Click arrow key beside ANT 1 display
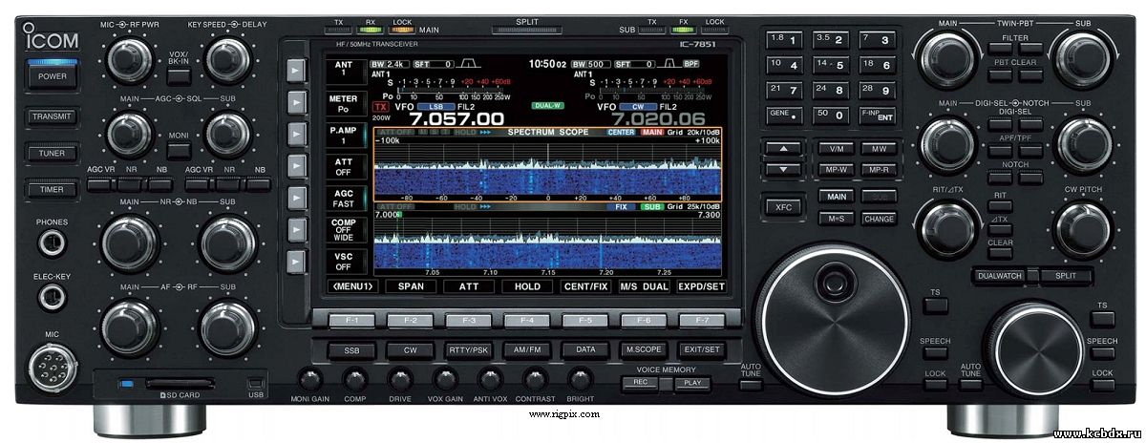This screenshot has width=1146, height=443. coord(297,70)
